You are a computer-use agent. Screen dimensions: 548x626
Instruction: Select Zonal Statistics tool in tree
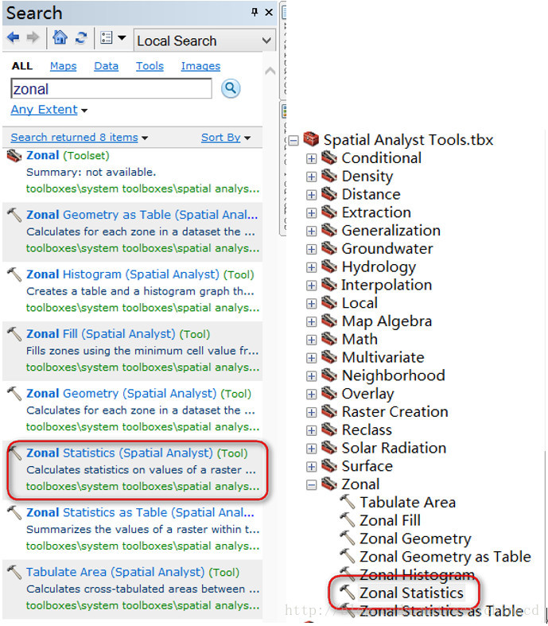point(411,593)
